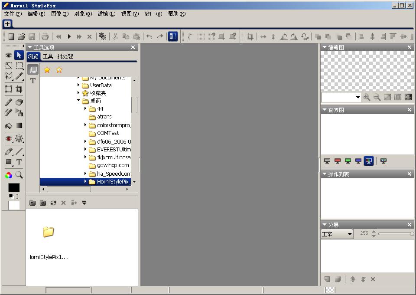Image resolution: width=416 pixels, height=295 pixels.
Task: Click the undo arrow icon
Action: [x=149, y=36]
